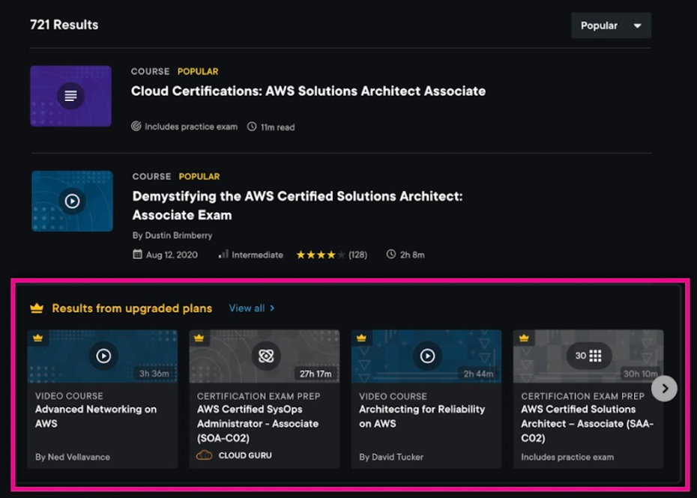Click the POPULAR tag on Demystifying course

pos(199,177)
